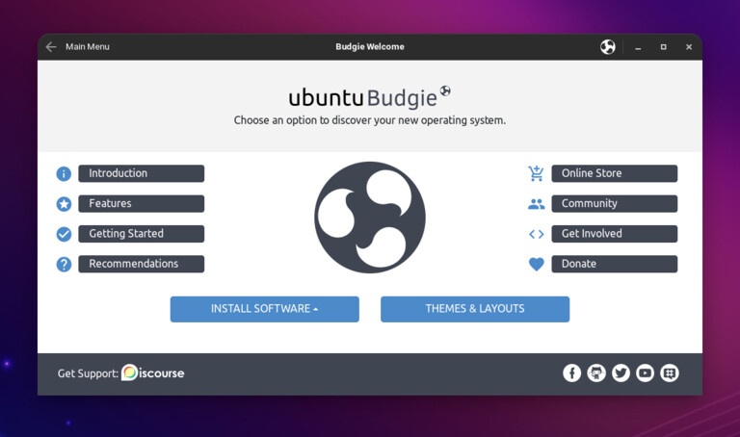
Task: Open the Donate page
Action: click(615, 264)
